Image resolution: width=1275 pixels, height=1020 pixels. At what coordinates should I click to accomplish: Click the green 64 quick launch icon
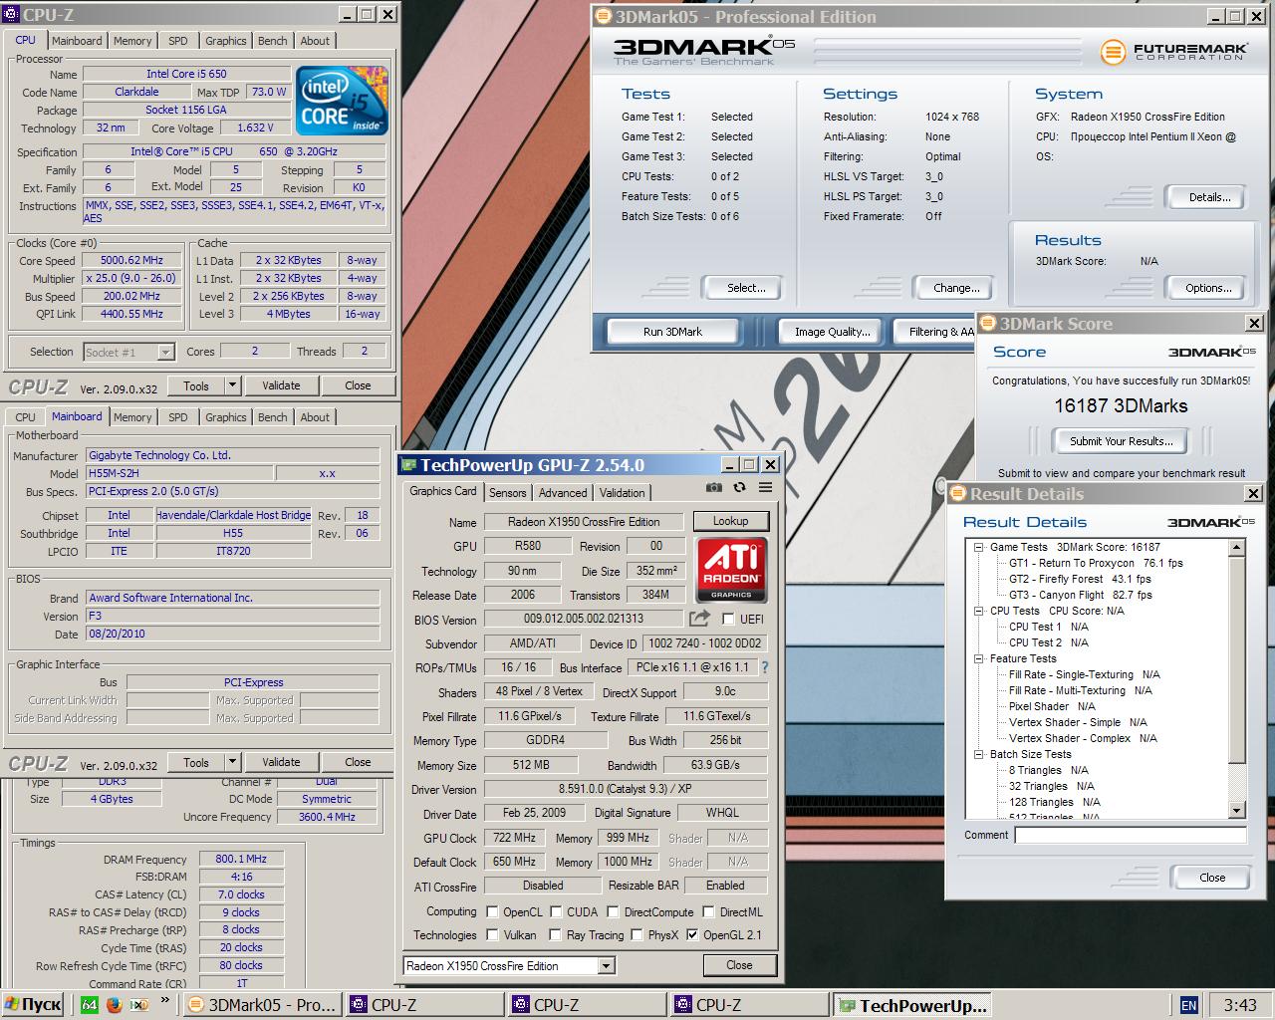(x=90, y=1004)
